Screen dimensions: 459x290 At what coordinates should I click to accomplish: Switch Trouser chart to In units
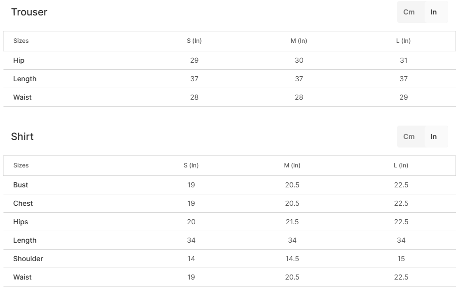point(434,12)
